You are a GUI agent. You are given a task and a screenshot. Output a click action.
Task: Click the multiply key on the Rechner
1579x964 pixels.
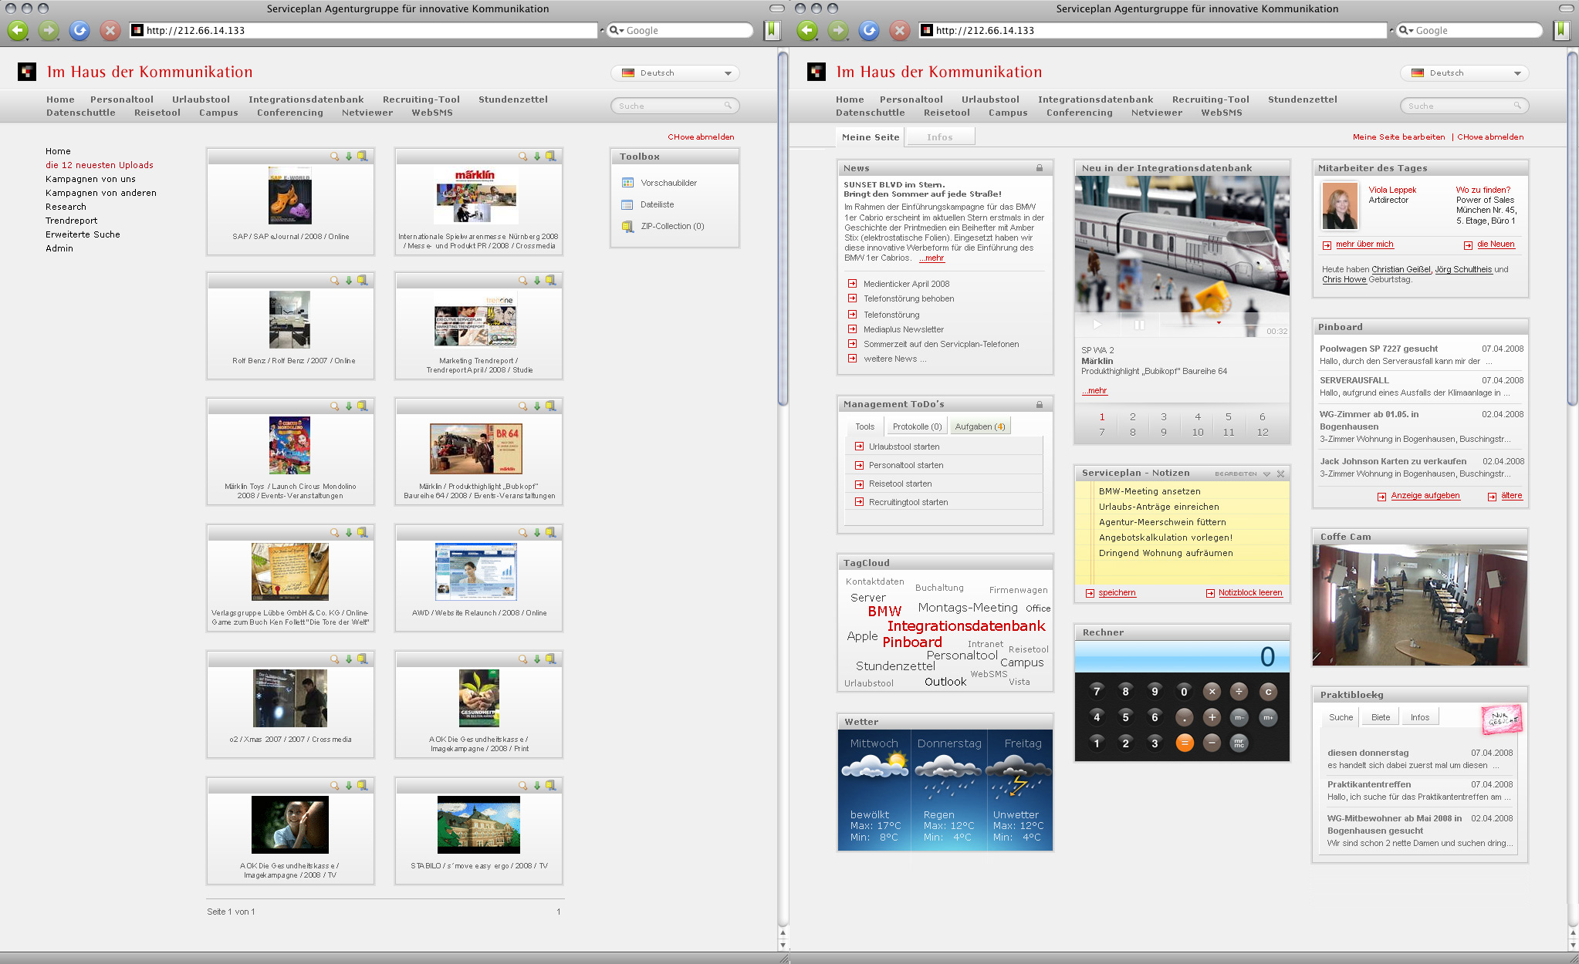click(x=1212, y=692)
